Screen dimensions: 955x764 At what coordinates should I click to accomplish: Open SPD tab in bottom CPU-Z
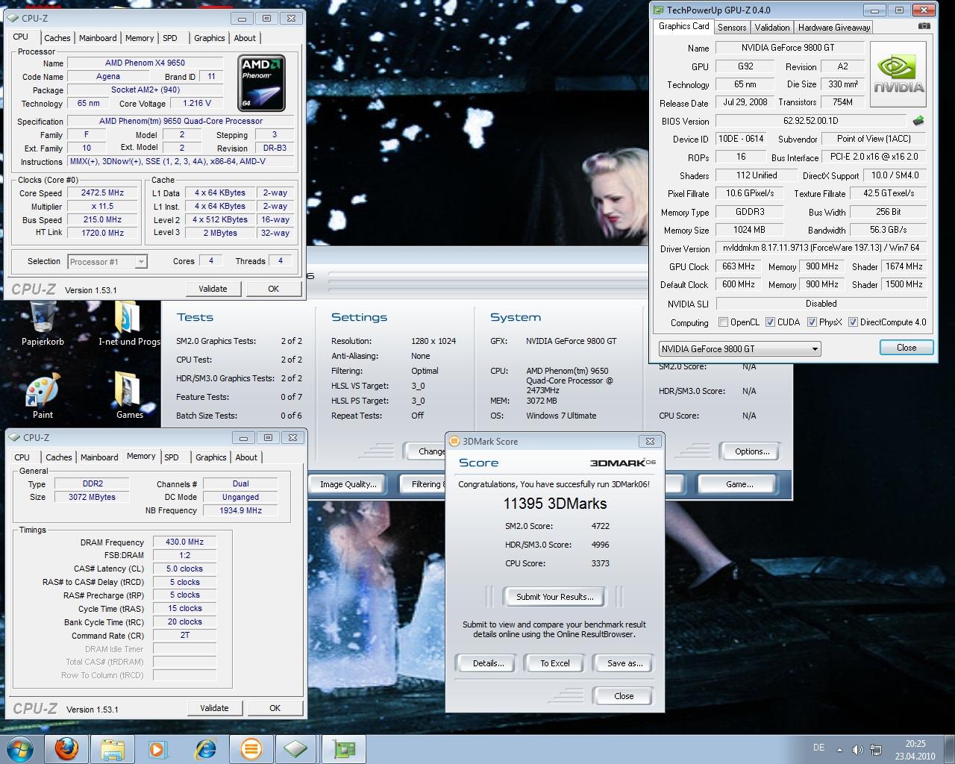point(172,457)
